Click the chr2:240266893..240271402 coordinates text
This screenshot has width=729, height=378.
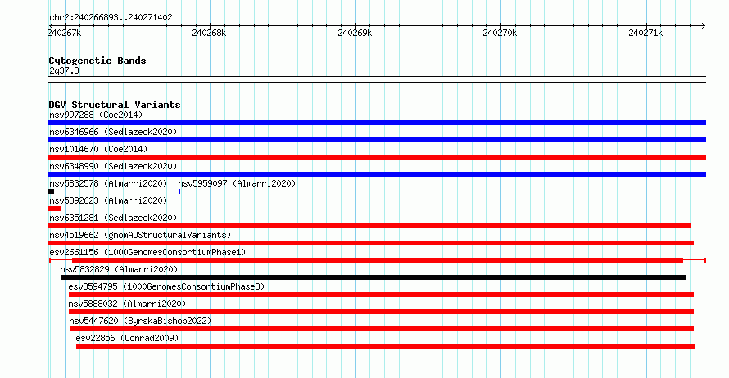pyautogui.click(x=111, y=18)
